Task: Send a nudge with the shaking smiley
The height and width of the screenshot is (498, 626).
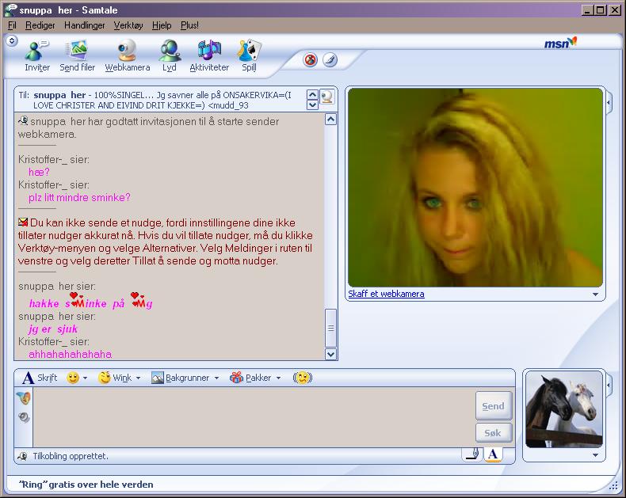Action: click(x=303, y=378)
